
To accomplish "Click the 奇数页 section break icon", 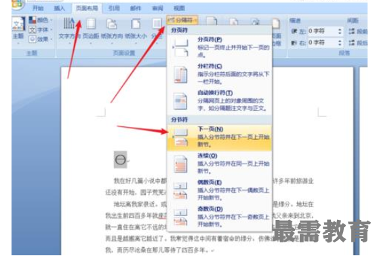I will pos(180,217).
